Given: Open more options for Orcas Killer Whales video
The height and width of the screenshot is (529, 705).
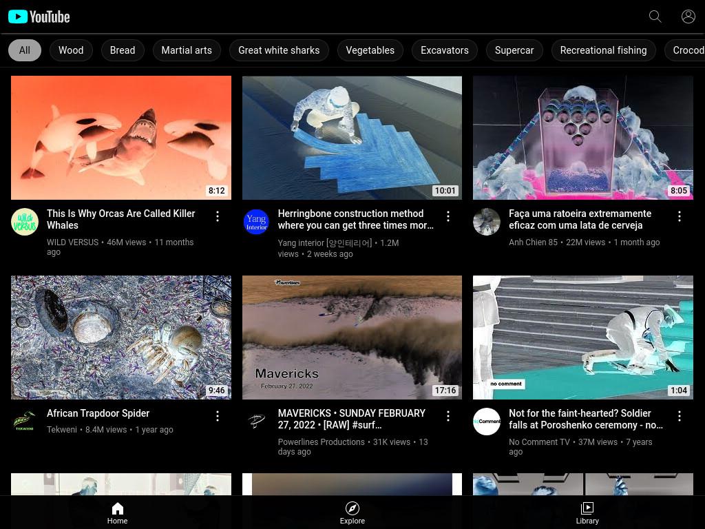Looking at the screenshot, I should click(x=218, y=216).
